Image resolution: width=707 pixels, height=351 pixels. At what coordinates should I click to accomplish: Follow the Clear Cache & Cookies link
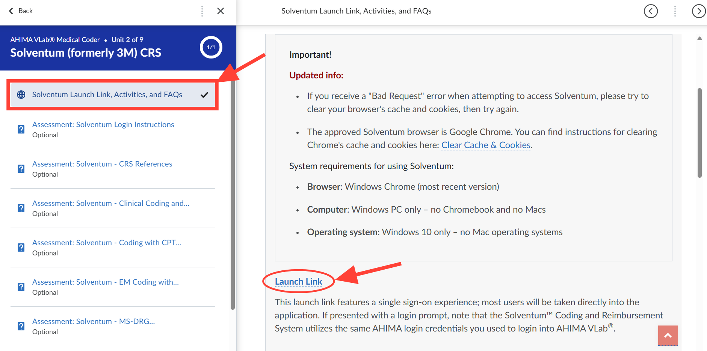pos(486,145)
